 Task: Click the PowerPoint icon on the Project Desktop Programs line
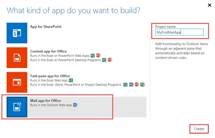point(137,85)
